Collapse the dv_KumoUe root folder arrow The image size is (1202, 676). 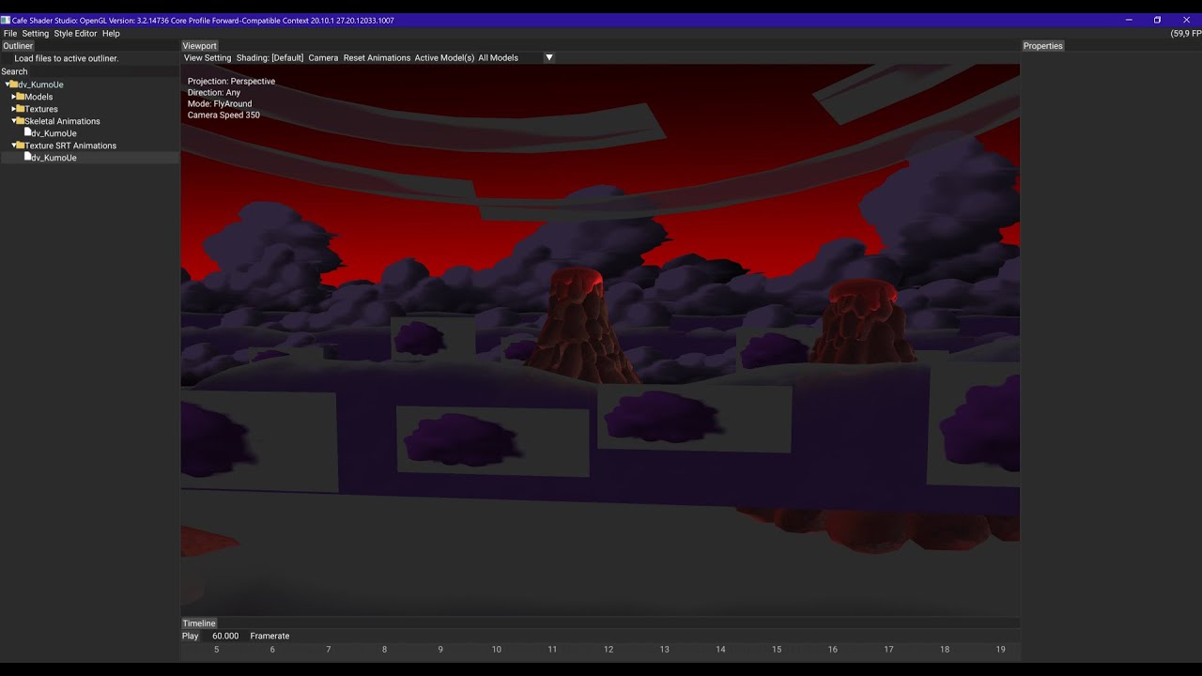(8, 84)
